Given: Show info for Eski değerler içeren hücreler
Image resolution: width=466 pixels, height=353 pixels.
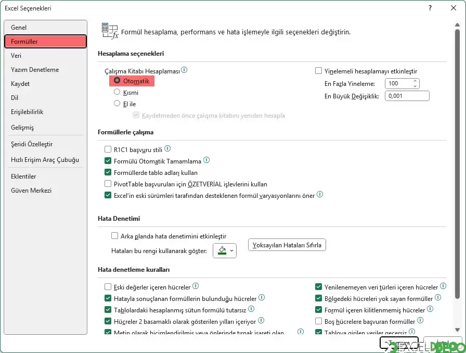Looking at the screenshot, I should (x=196, y=286).
